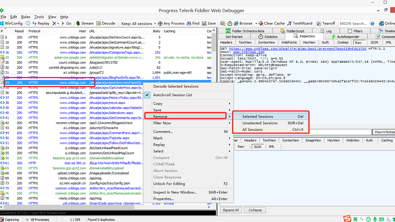Open the prevnext request URL link
The height and width of the screenshot is (222, 395).
pos(297,49)
